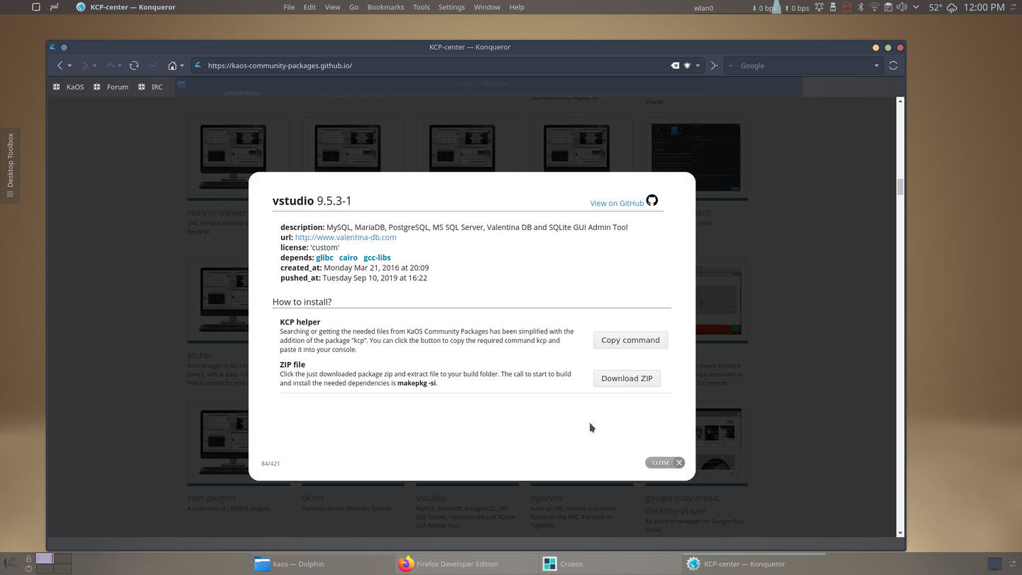The image size is (1022, 575).
Task: Click the weather 52° widget
Action: pyautogui.click(x=943, y=7)
